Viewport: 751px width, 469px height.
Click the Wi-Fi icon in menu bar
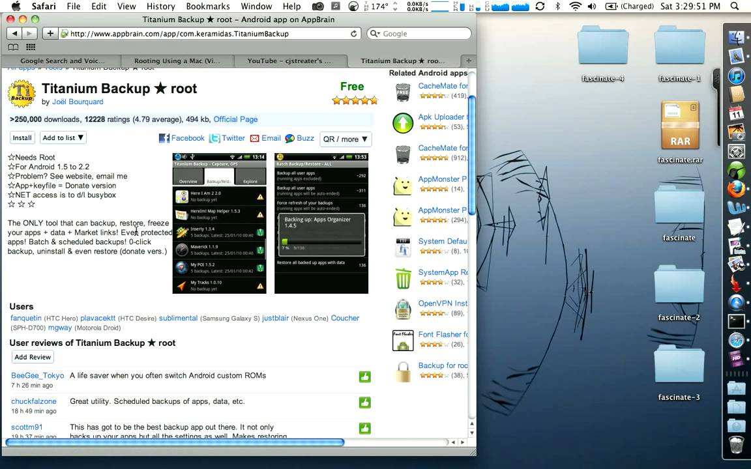575,7
